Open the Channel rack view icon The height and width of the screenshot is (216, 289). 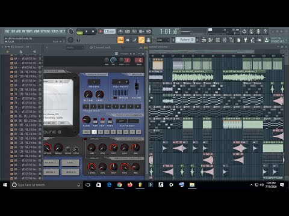[x=217, y=40]
